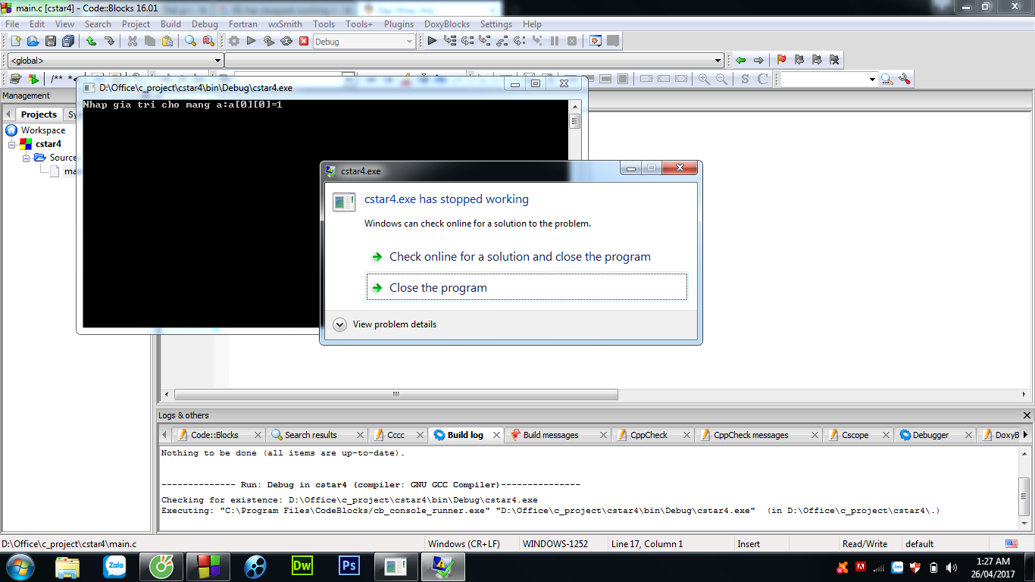Screen dimensions: 1035x582
Task: Click the Save all files icon
Action: point(68,42)
